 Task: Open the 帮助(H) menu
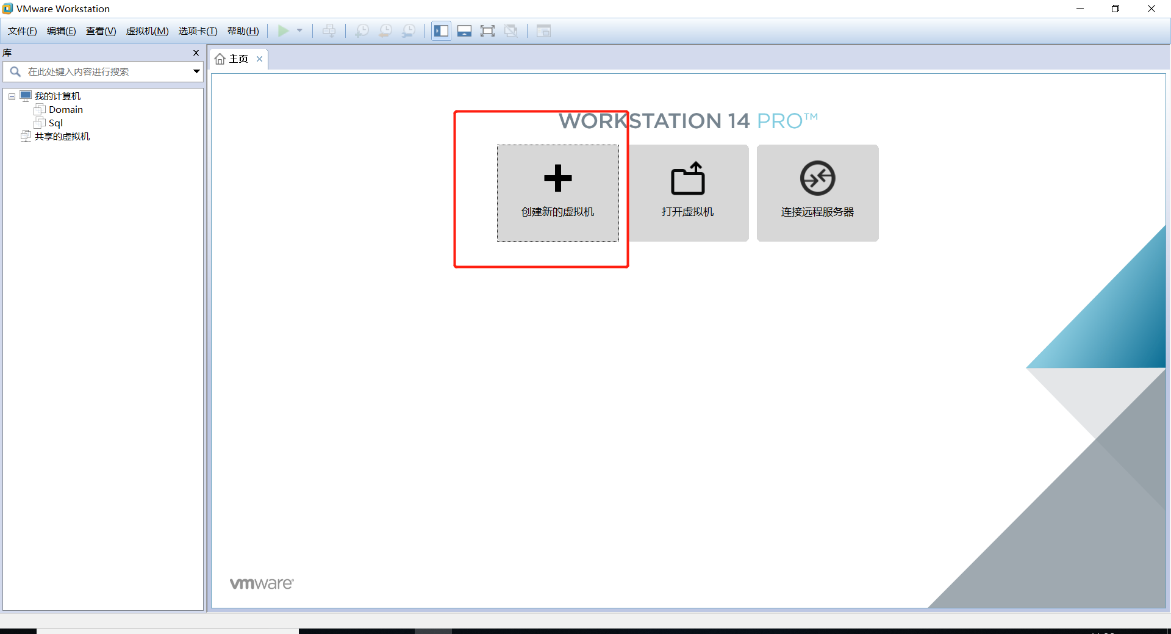click(243, 31)
